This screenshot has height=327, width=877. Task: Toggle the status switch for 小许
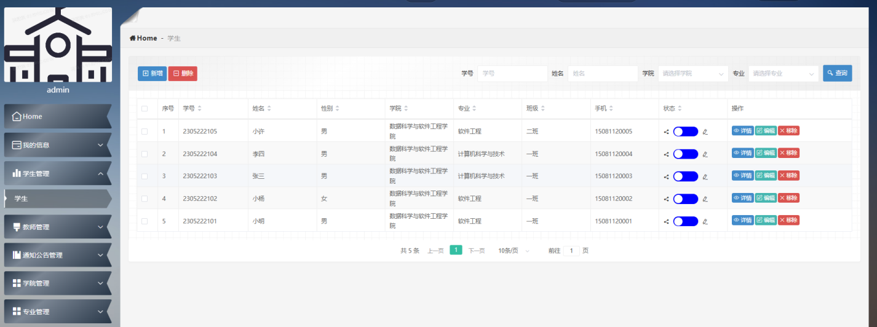[686, 132]
